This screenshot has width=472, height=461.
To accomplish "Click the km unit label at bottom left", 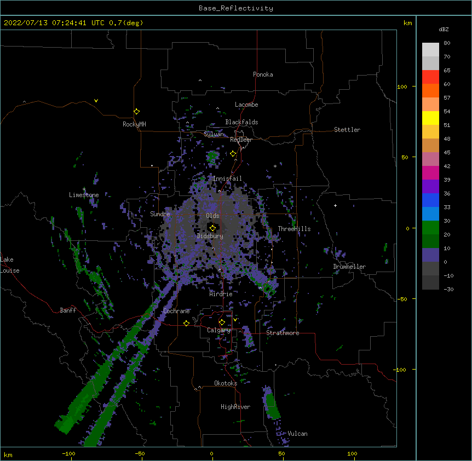I will coord(8,454).
